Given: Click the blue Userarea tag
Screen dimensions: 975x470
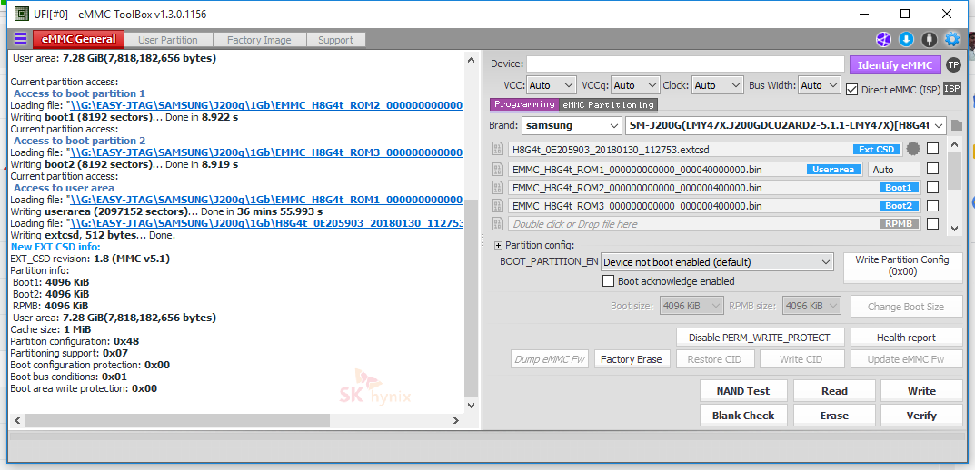Looking at the screenshot, I should 834,169.
